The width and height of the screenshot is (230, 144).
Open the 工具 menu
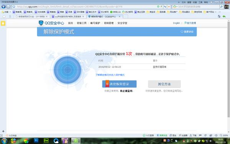(200, 2)
